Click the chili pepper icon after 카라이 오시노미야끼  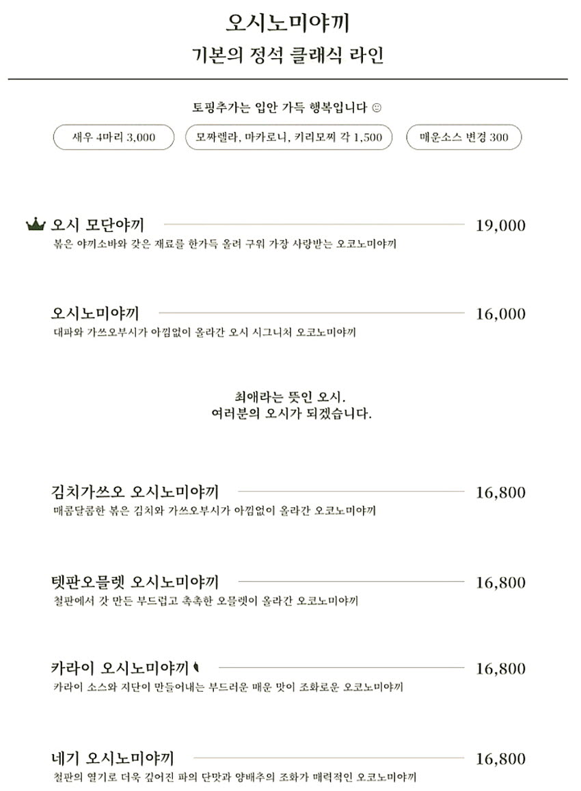point(196,668)
